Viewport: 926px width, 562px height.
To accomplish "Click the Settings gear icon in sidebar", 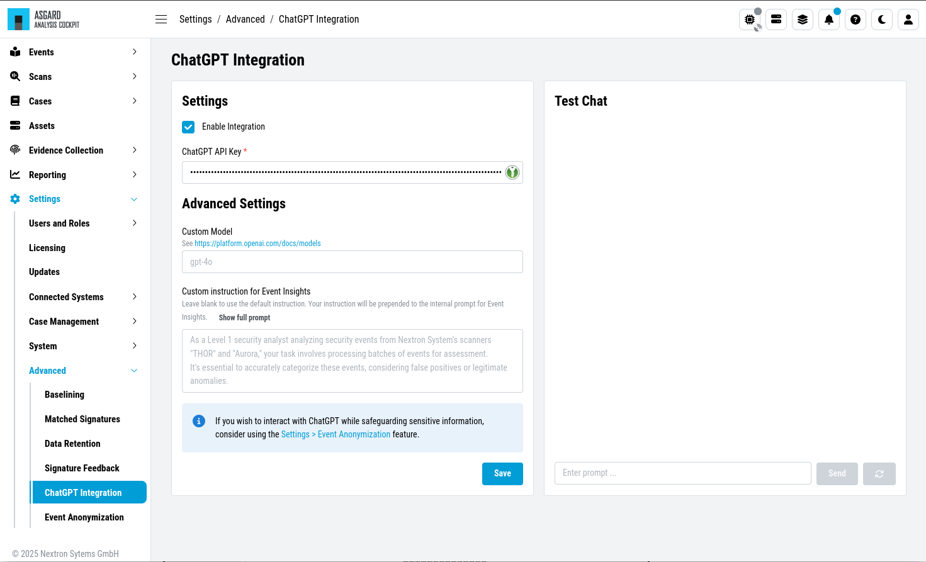I will click(x=15, y=199).
